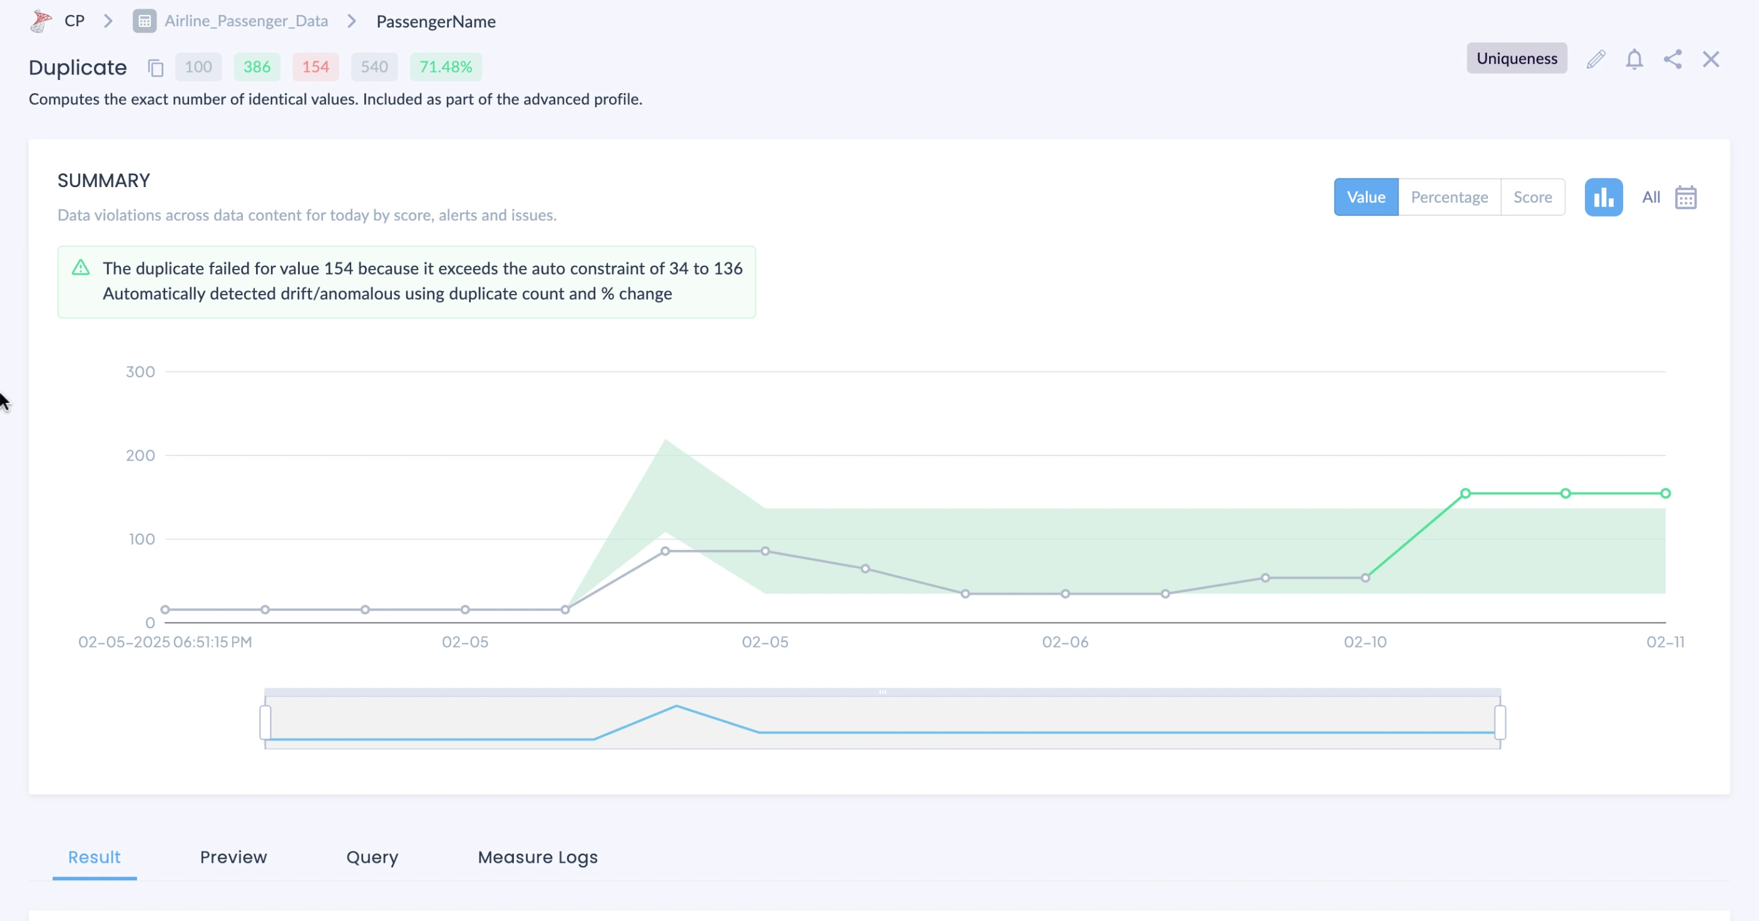Click the last green data point on chart
1759x921 pixels.
pos(1664,493)
